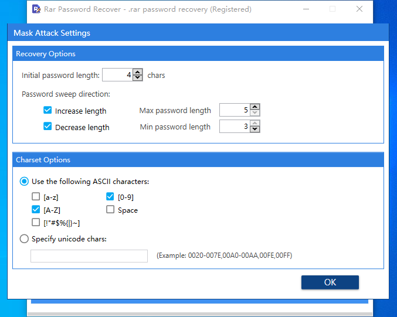Viewport: 397px width, 317px height.
Task: Close the Rar Password Recover window
Action: [359, 9]
